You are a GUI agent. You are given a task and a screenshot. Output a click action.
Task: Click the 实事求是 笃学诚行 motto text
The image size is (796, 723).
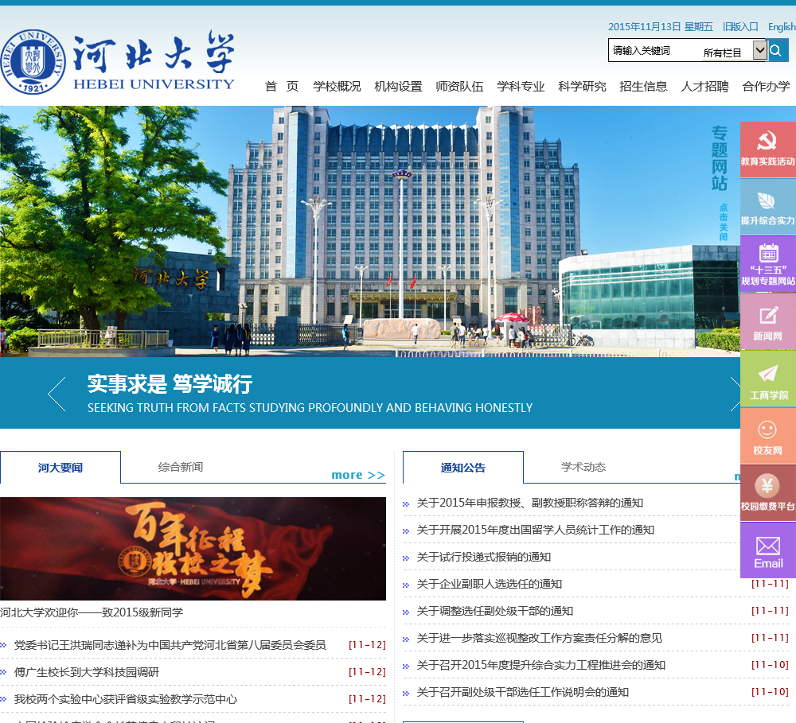170,384
